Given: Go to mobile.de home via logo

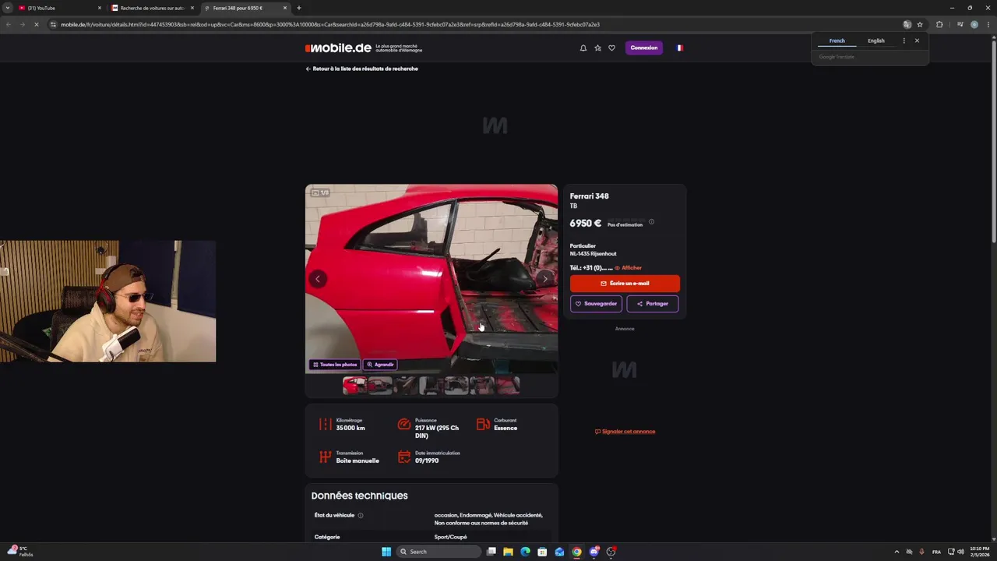Looking at the screenshot, I should 338,48.
